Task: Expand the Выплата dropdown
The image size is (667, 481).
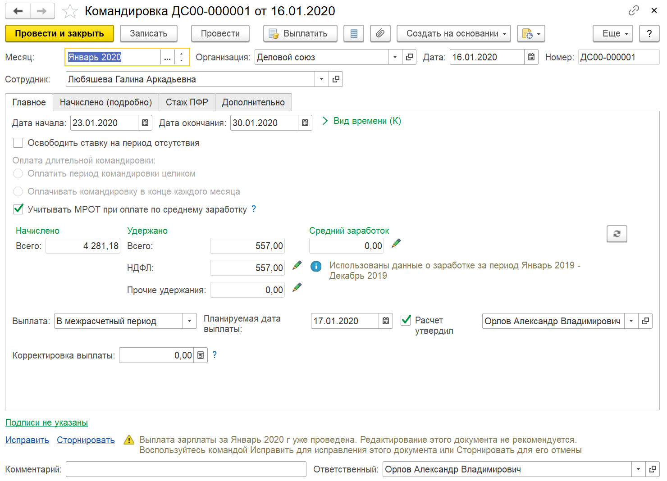Action: (189, 321)
